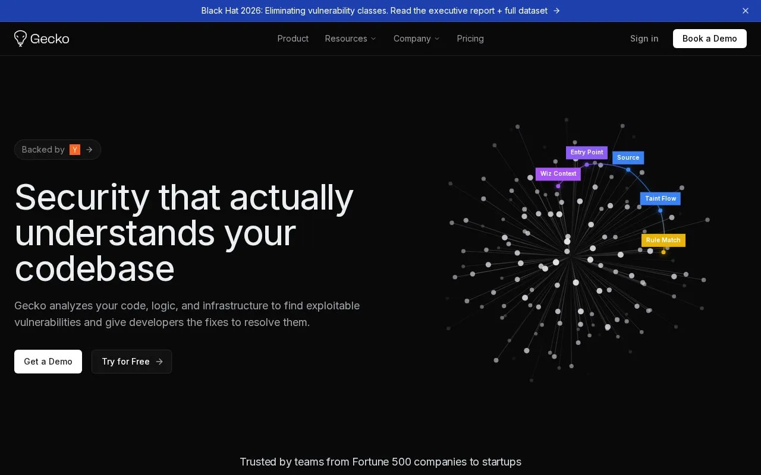
Task: Expand the Company menu chevron
Action: click(437, 39)
